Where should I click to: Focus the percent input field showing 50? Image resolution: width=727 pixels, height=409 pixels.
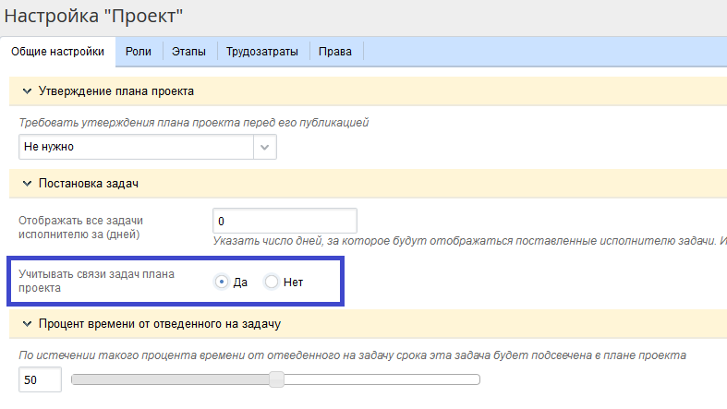[40, 379]
